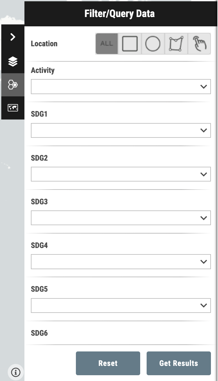This screenshot has width=218, height=381.
Task: Choose the point-and-click hand selection tool
Action: [199, 44]
